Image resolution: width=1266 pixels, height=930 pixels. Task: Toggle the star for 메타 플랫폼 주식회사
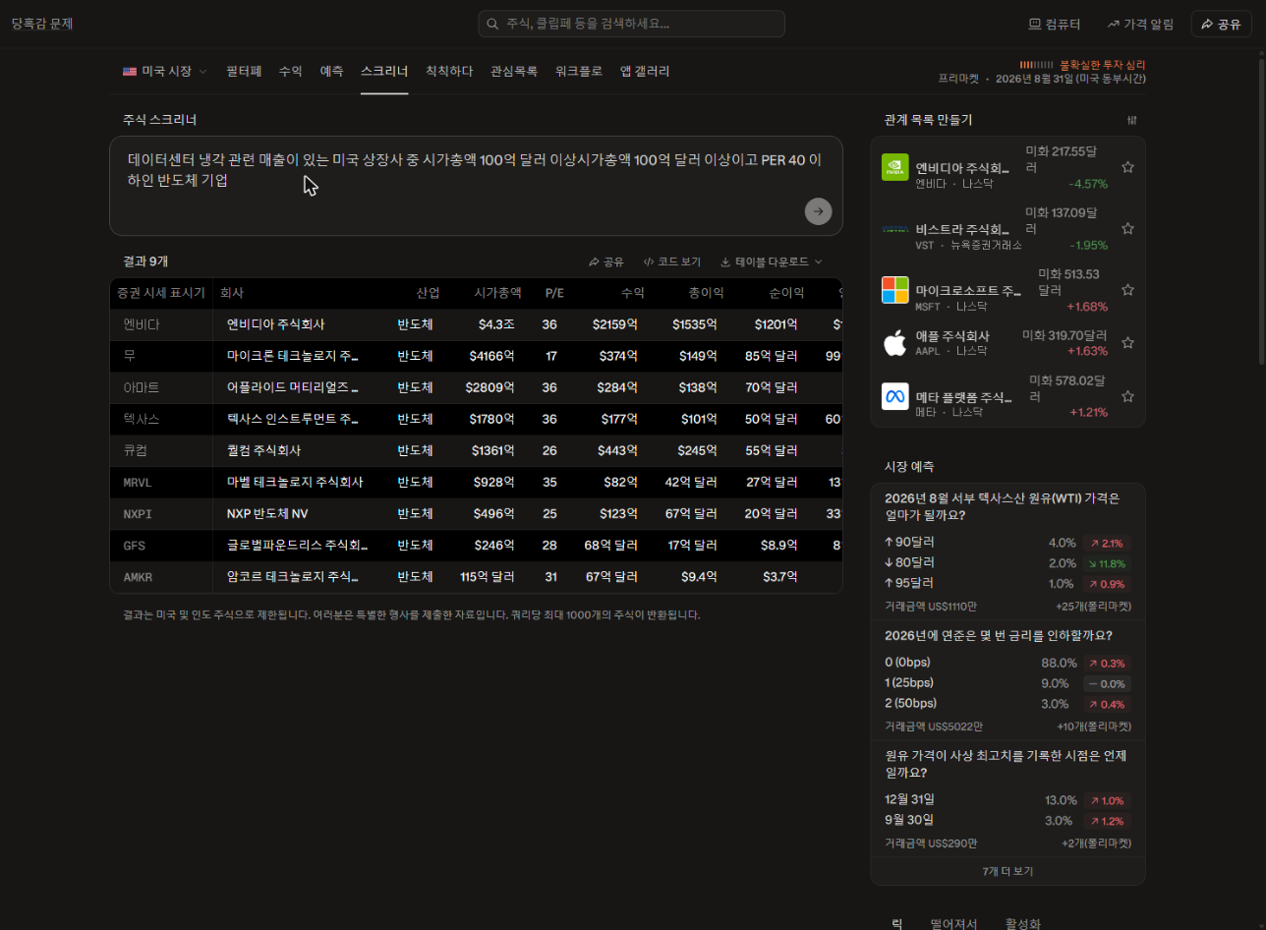[1127, 396]
